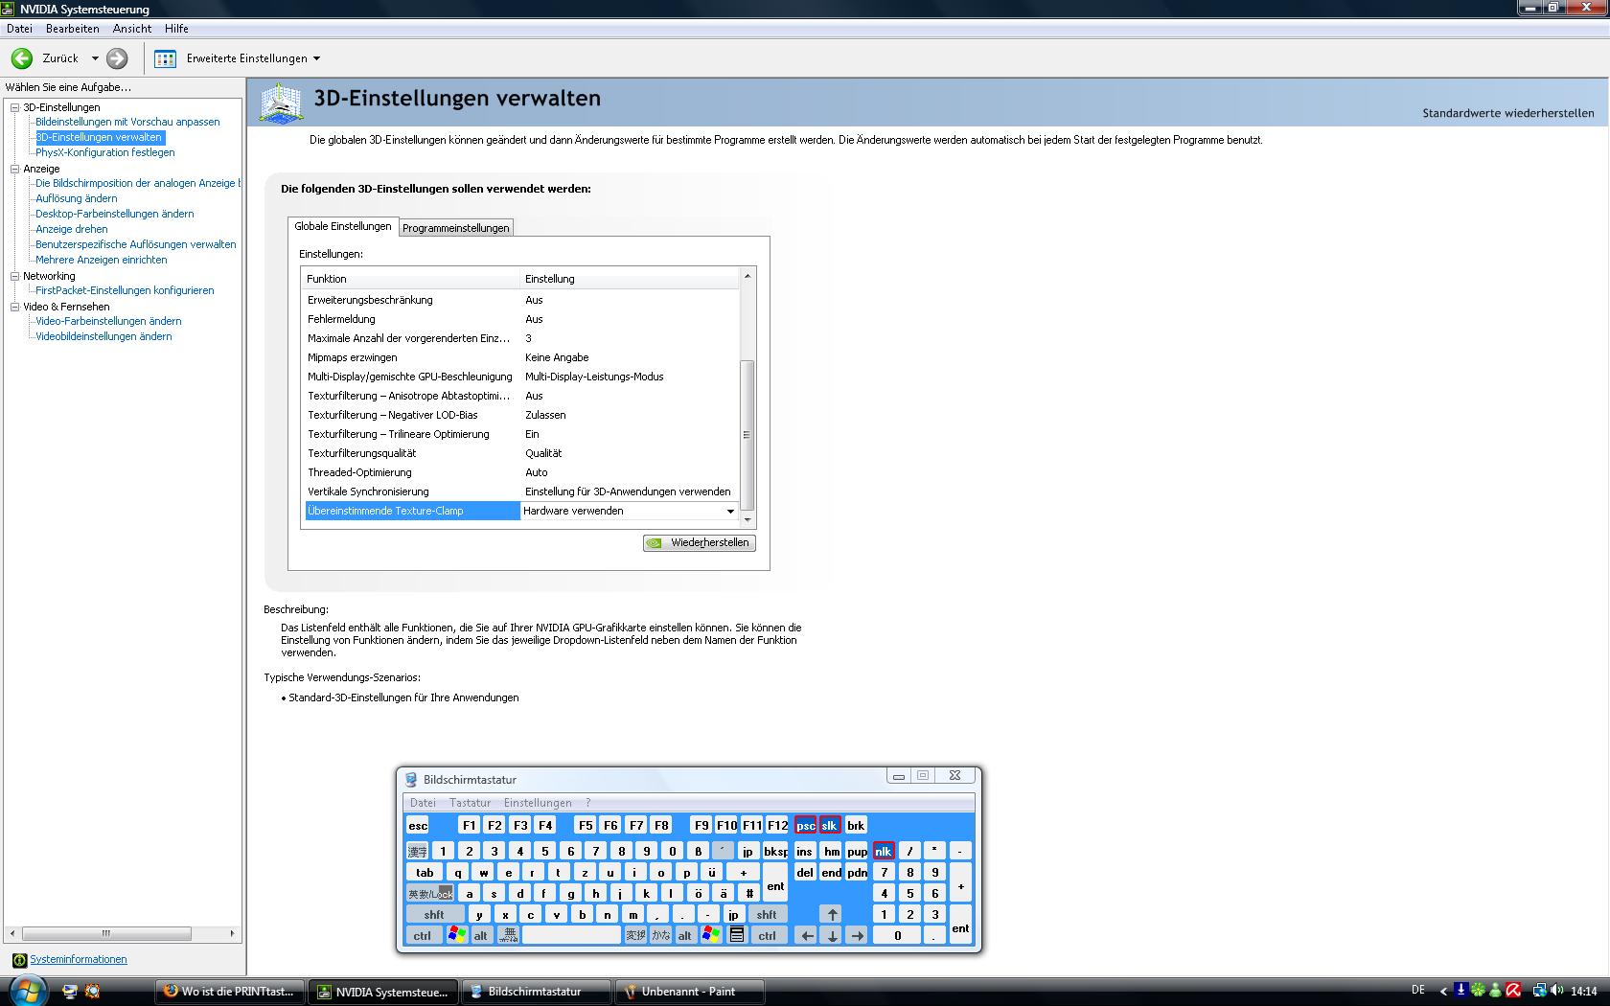Toggle the right shft key on the on-screen keyboard
This screenshot has height=1006, width=1610.
[768, 914]
